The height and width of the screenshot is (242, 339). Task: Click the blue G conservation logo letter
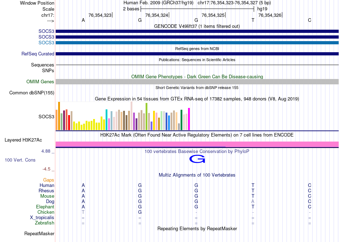click(x=197, y=159)
